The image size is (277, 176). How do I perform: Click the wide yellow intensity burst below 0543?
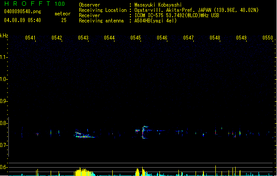pyautogui.click(x=85, y=172)
